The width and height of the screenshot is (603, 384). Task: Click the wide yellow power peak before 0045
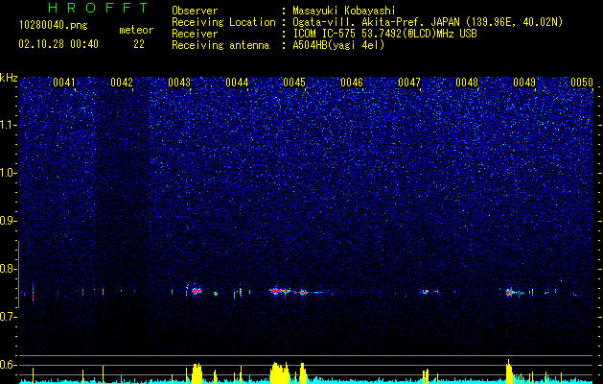(280, 372)
